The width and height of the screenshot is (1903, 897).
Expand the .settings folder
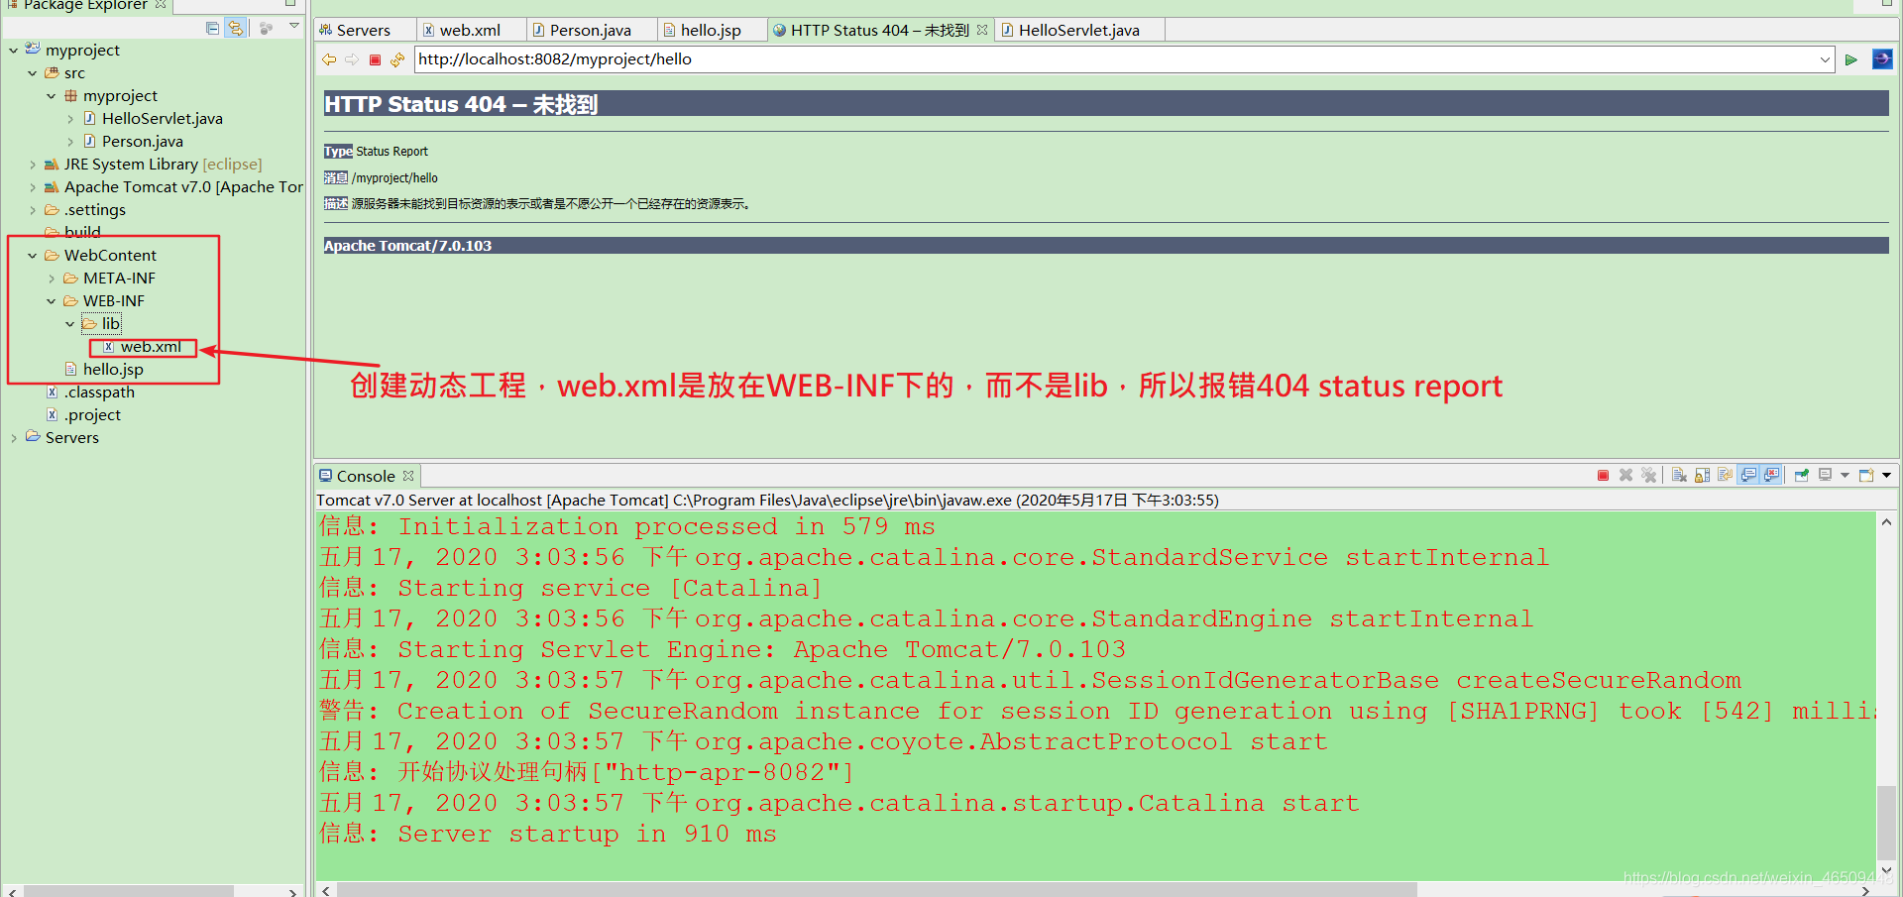coord(32,210)
